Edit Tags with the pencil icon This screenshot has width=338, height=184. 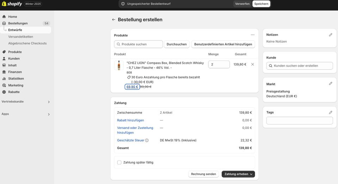click(331, 112)
